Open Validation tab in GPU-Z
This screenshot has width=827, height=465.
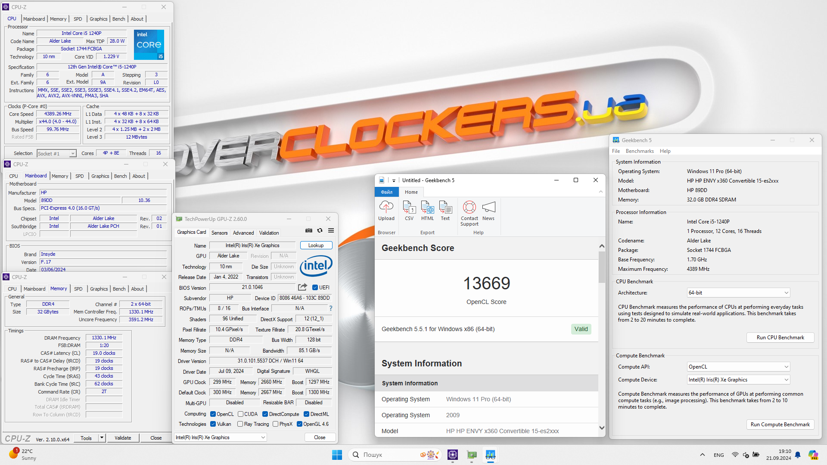(x=269, y=233)
